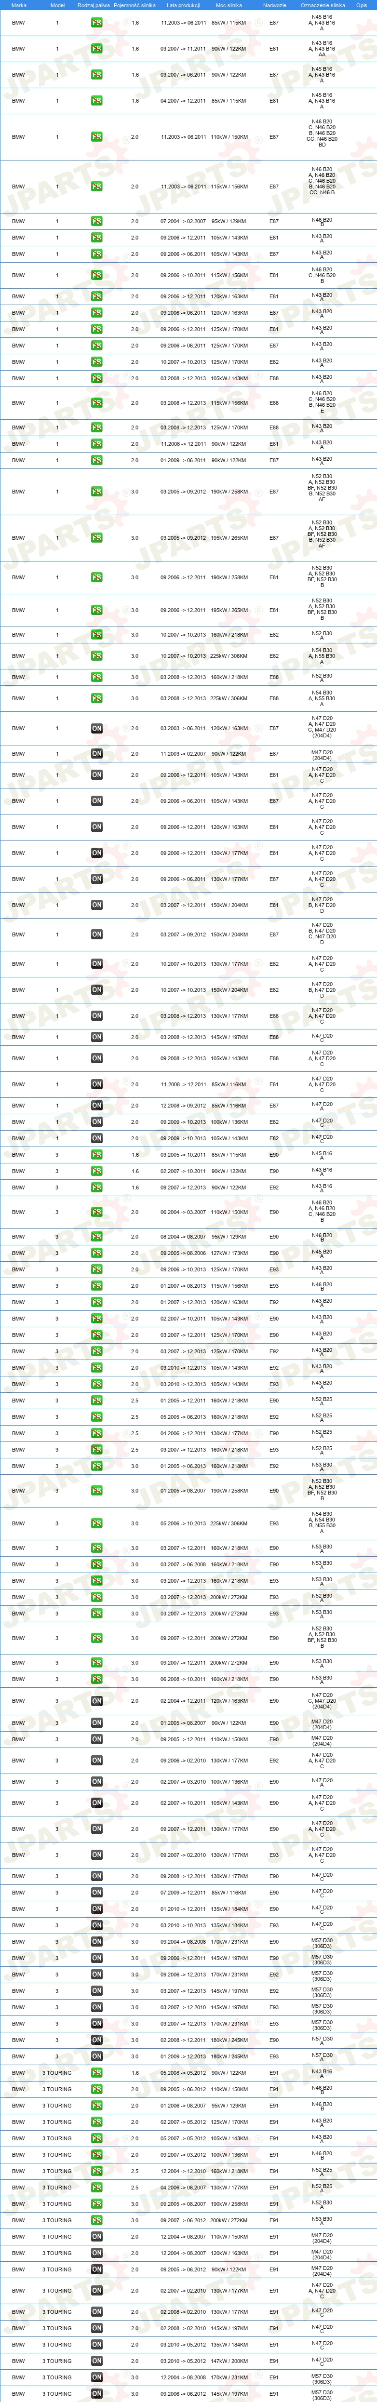Viewport: 377px width, 2402px height.
Task: Click the 147kW / 200KM power cell
Action: [x=229, y=2361]
